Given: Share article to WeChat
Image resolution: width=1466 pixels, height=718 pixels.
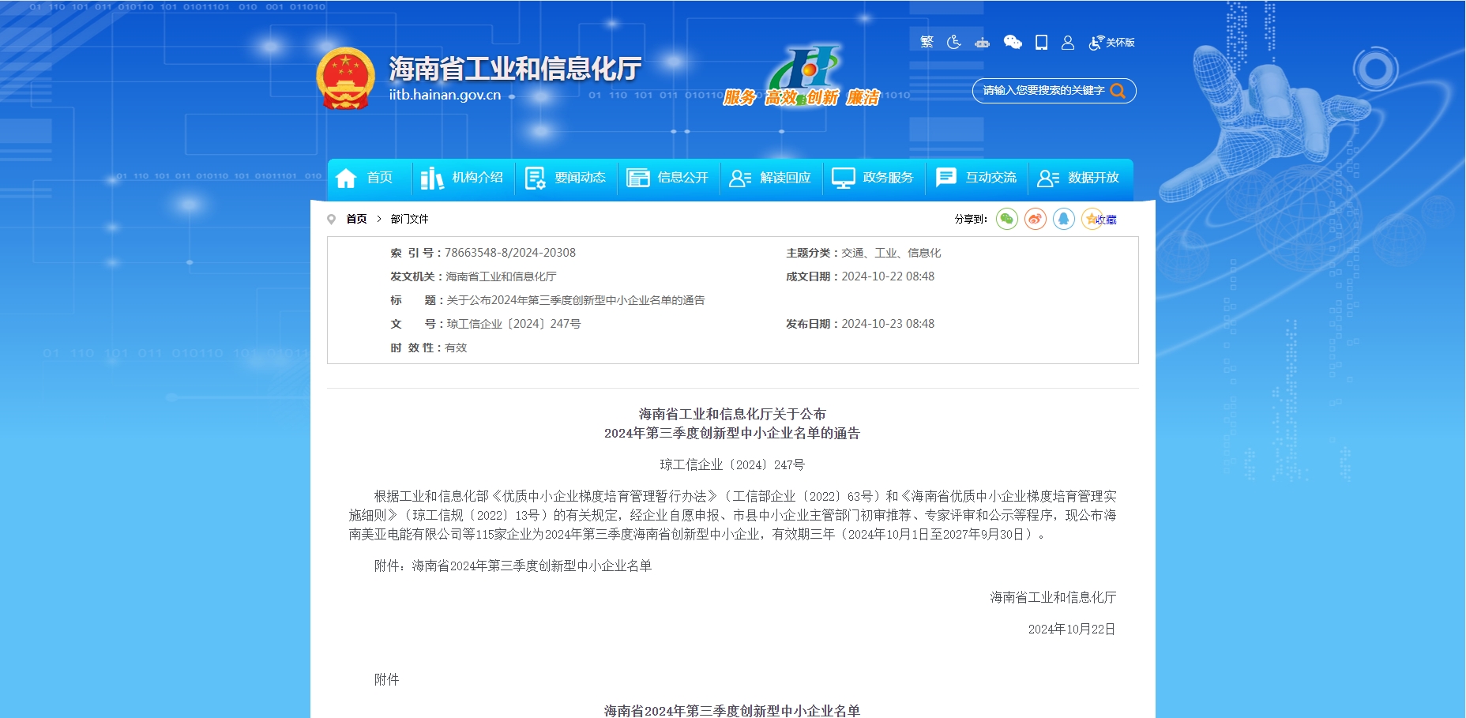Looking at the screenshot, I should [x=1007, y=219].
